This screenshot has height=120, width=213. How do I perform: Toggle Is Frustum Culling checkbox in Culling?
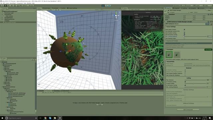[185, 82]
